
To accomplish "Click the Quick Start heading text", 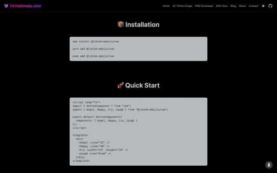I will click(x=142, y=85).
